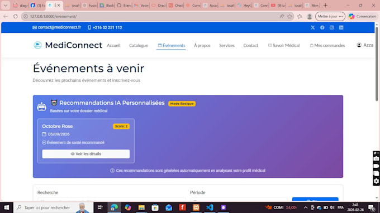Switch to the YouTube browser tab
Viewport: 380px width, 213px height.
(x=278, y=6)
